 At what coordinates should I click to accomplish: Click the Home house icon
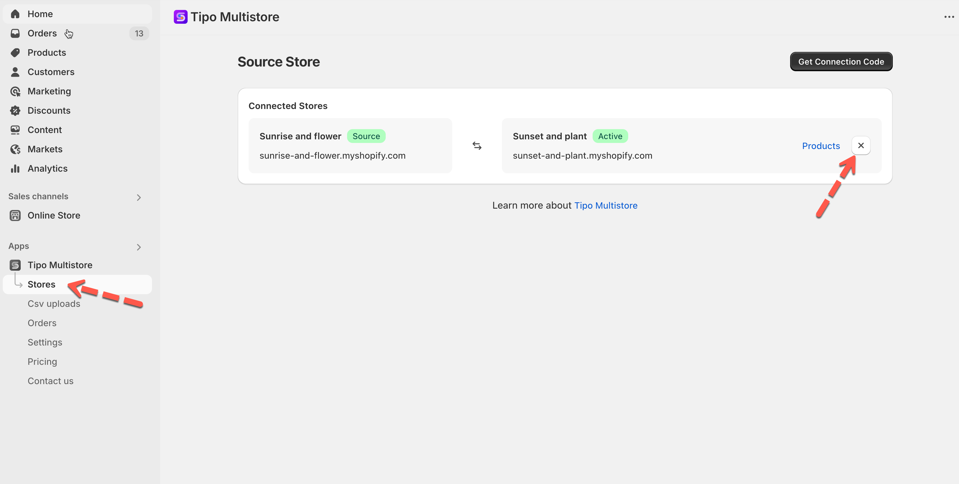tap(15, 14)
